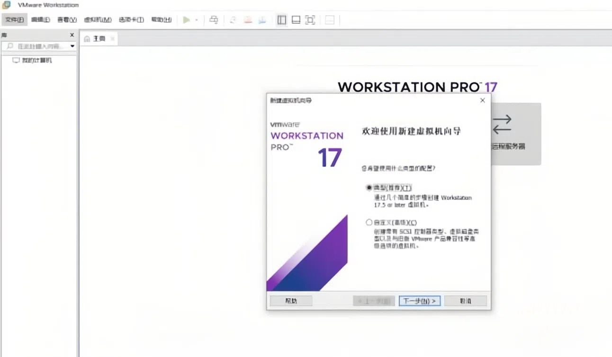
Task: Select the 典型(推荐) configuration radio button
Action: tap(369, 187)
